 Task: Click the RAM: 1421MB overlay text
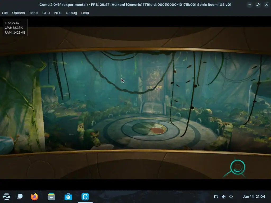tap(15, 33)
